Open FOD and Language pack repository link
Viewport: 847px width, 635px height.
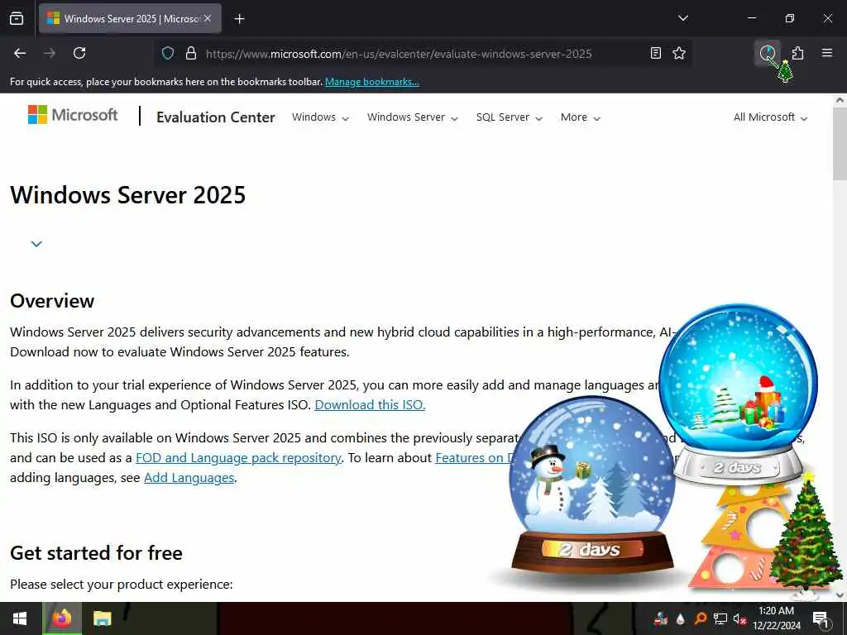coord(238,458)
